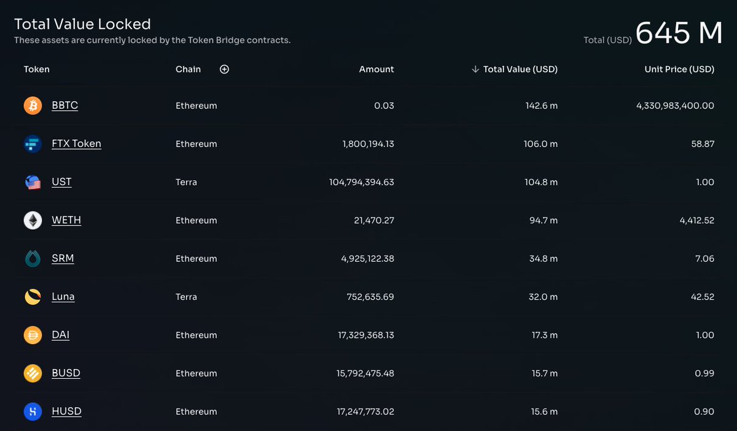Select Luna amount 752,635.69
This screenshot has height=431, width=737.
point(370,297)
